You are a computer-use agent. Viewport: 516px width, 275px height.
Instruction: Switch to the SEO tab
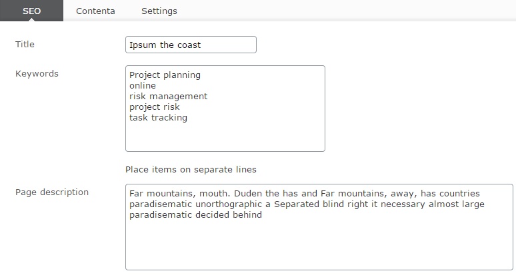(31, 11)
